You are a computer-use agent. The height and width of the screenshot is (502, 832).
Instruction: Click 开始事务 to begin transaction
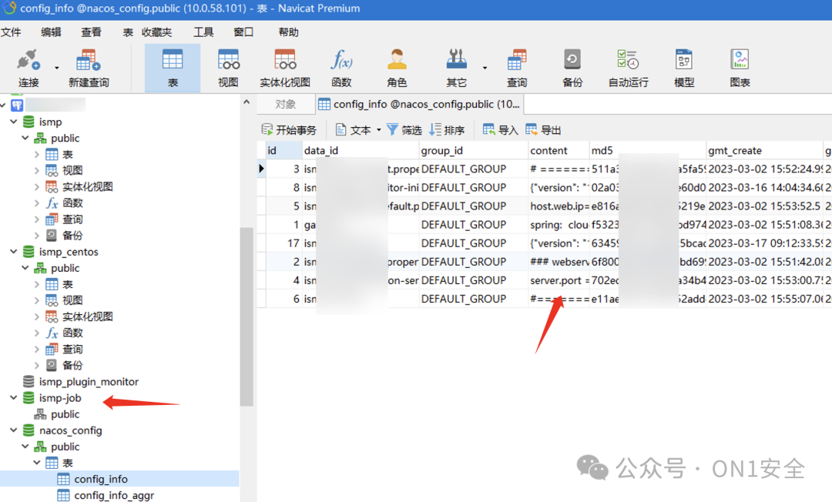(x=289, y=130)
